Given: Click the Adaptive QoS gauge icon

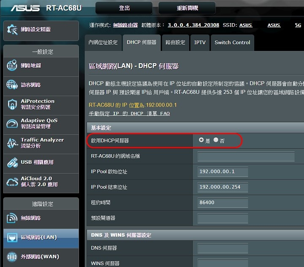Looking at the screenshot, I should click(x=12, y=123).
